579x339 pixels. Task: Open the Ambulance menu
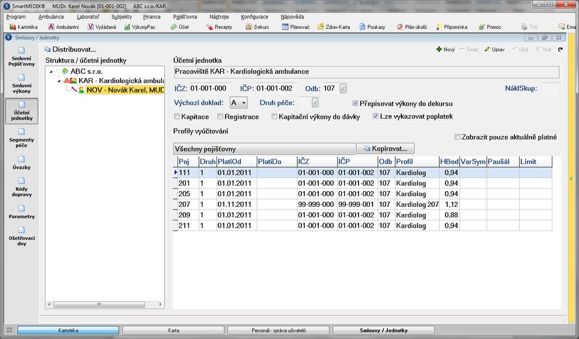tap(51, 16)
